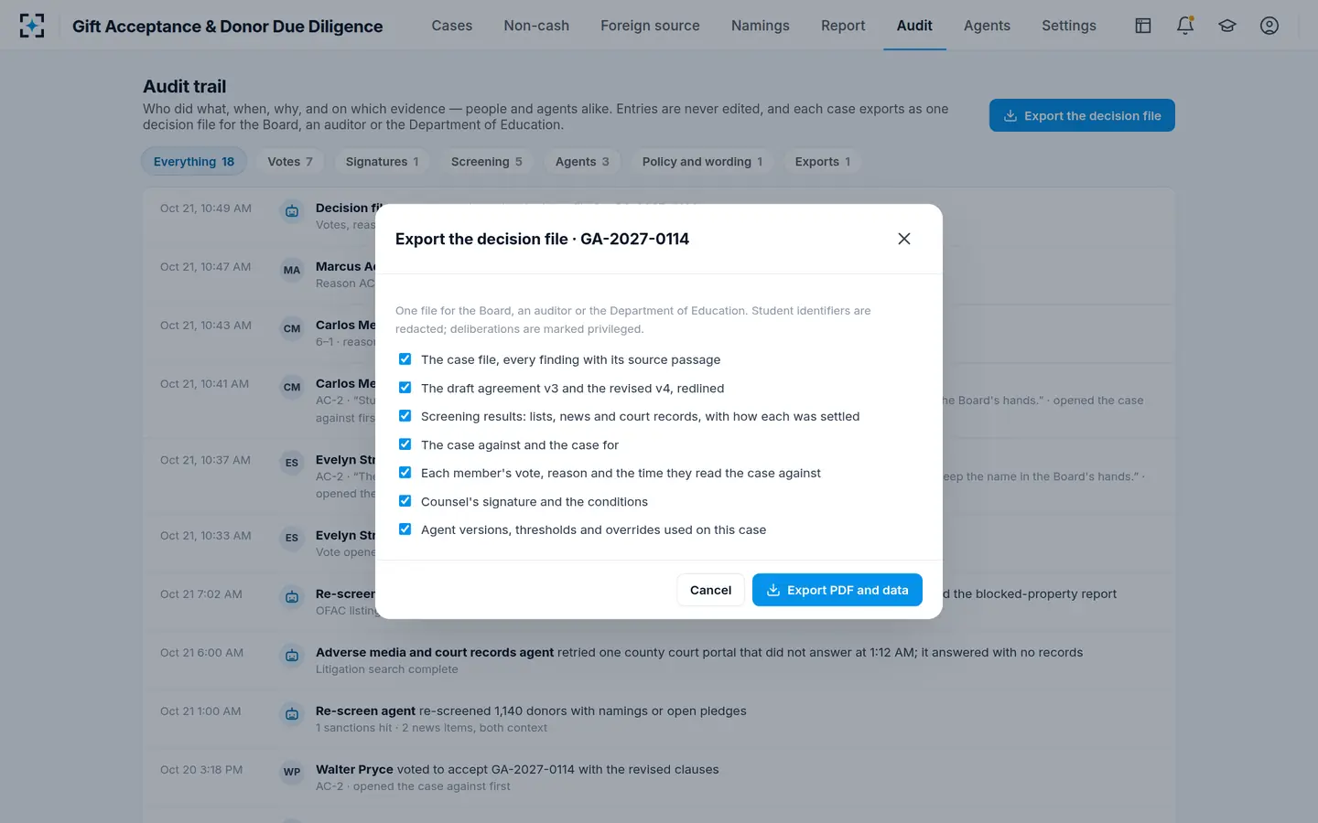Click agent icon on Oct 21 6:00 AM entry
The height and width of the screenshot is (823, 1318).
(x=292, y=656)
